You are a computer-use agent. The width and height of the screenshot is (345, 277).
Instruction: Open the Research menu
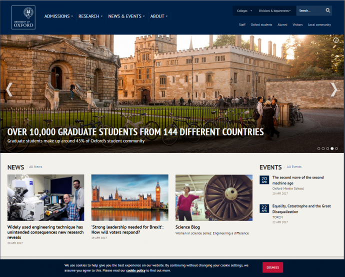click(x=90, y=16)
